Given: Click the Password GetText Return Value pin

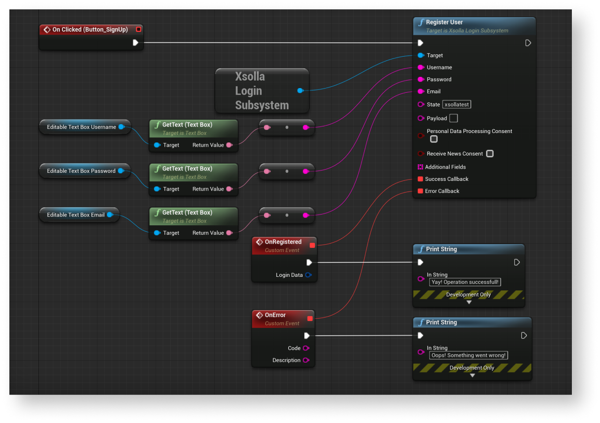Looking at the screenshot, I should 229,189.
